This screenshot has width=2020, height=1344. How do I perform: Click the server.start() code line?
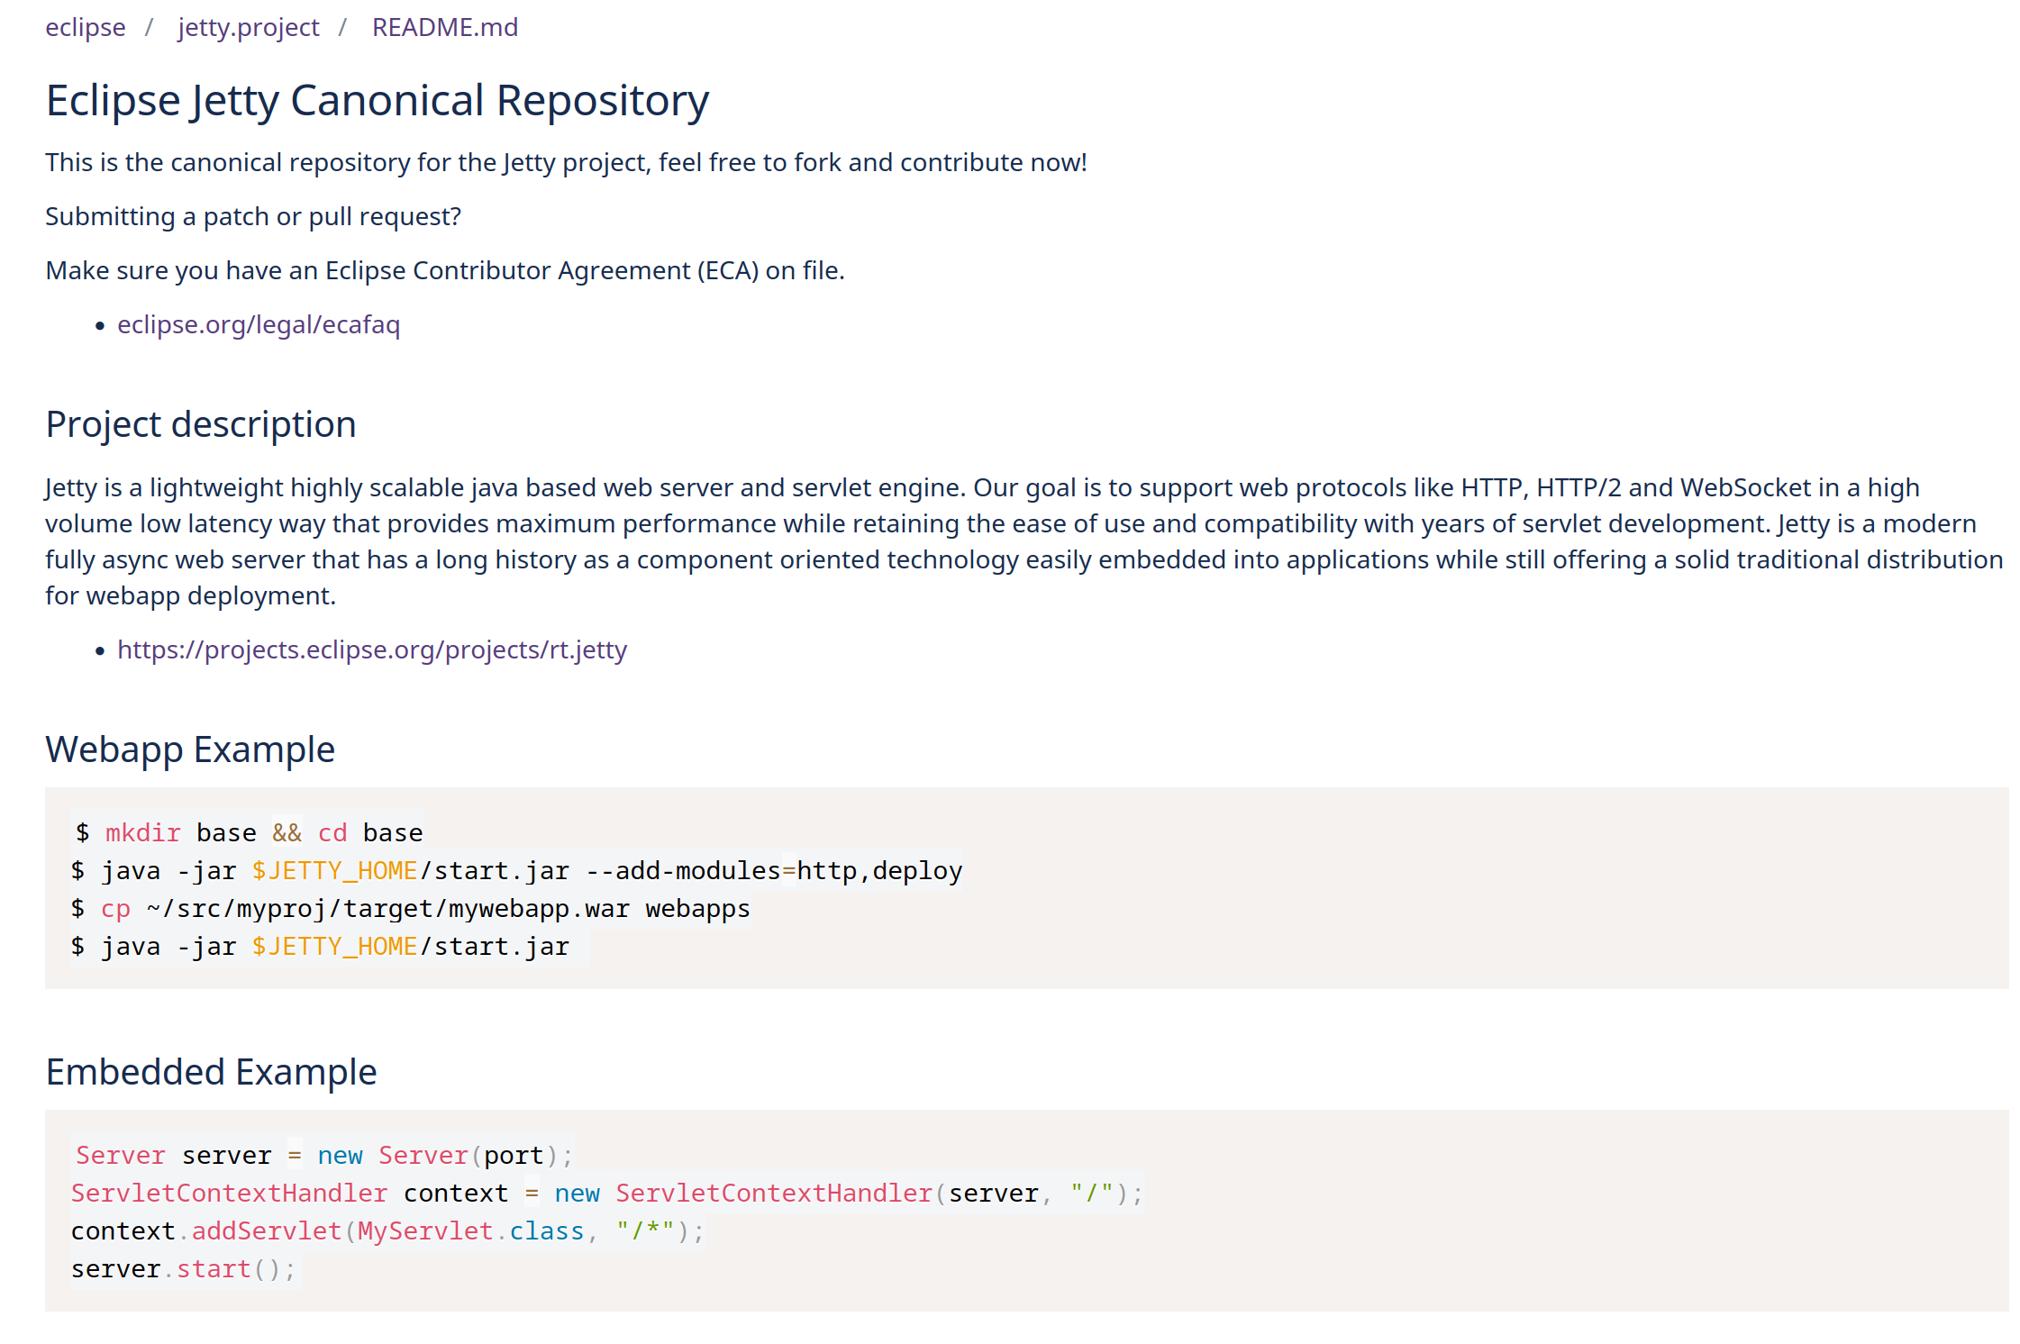pyautogui.click(x=183, y=1269)
